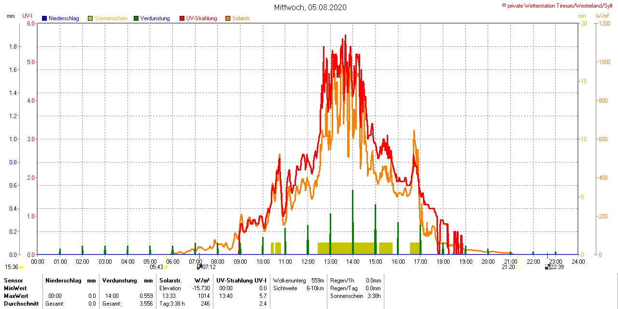Image resolution: width=618 pixels, height=309 pixels.
Task: Select the Niederschlag legend label
Action: 64,18
